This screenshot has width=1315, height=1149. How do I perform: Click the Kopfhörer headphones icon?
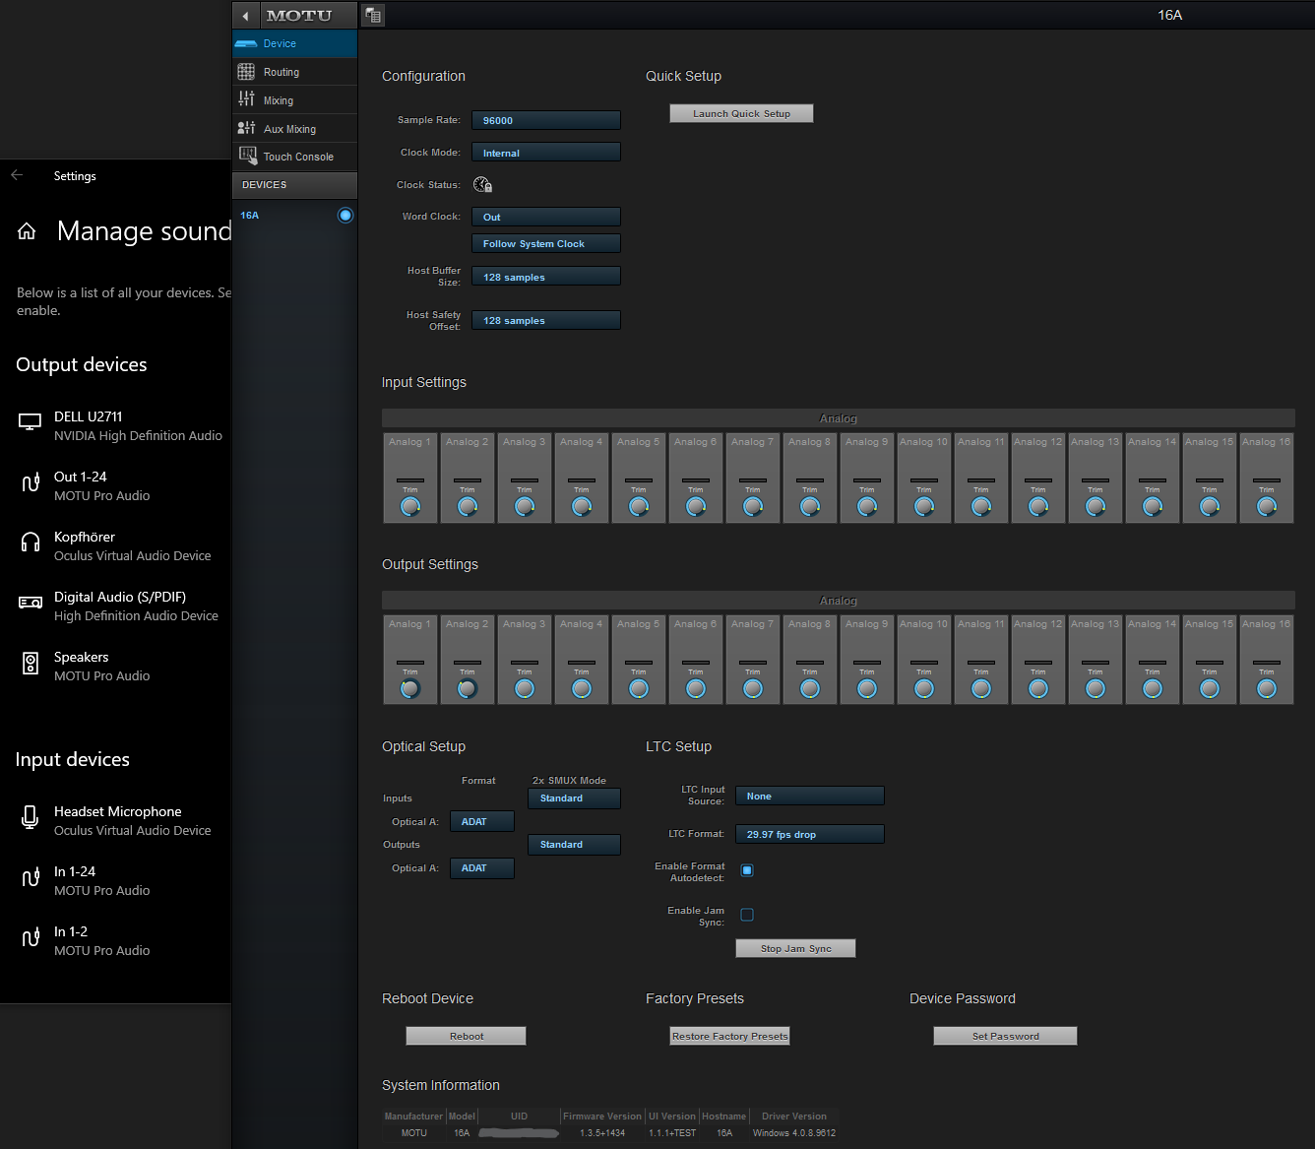coord(31,542)
